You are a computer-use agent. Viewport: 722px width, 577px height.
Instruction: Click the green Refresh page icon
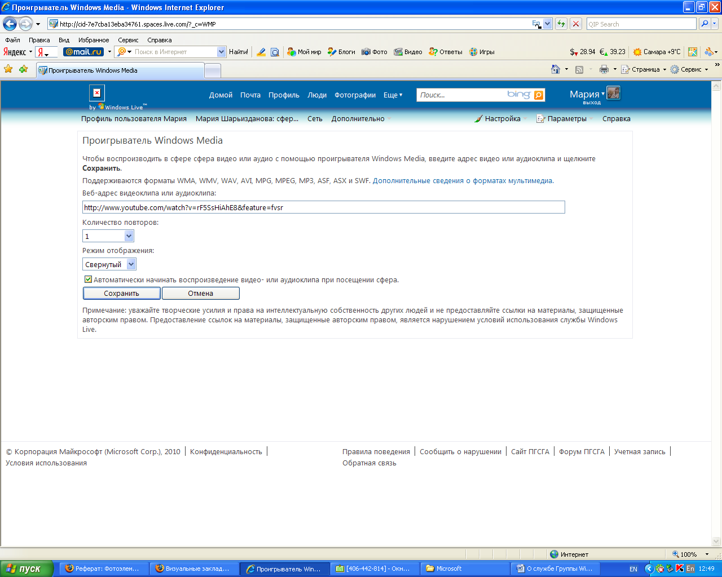tap(561, 24)
